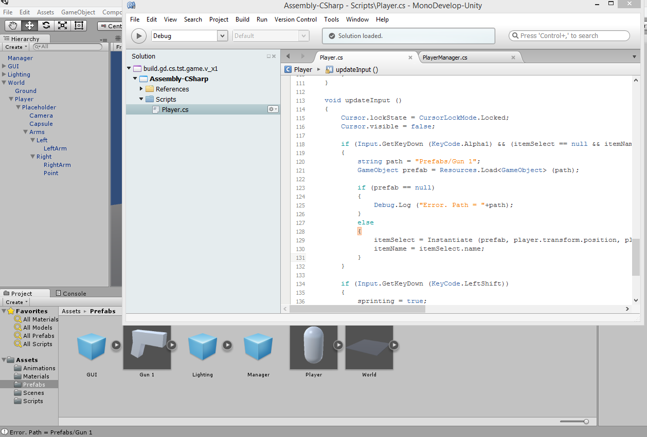Select the Scale tool in Unity toolbar
Screen dimensions: 647x437
click(x=62, y=26)
